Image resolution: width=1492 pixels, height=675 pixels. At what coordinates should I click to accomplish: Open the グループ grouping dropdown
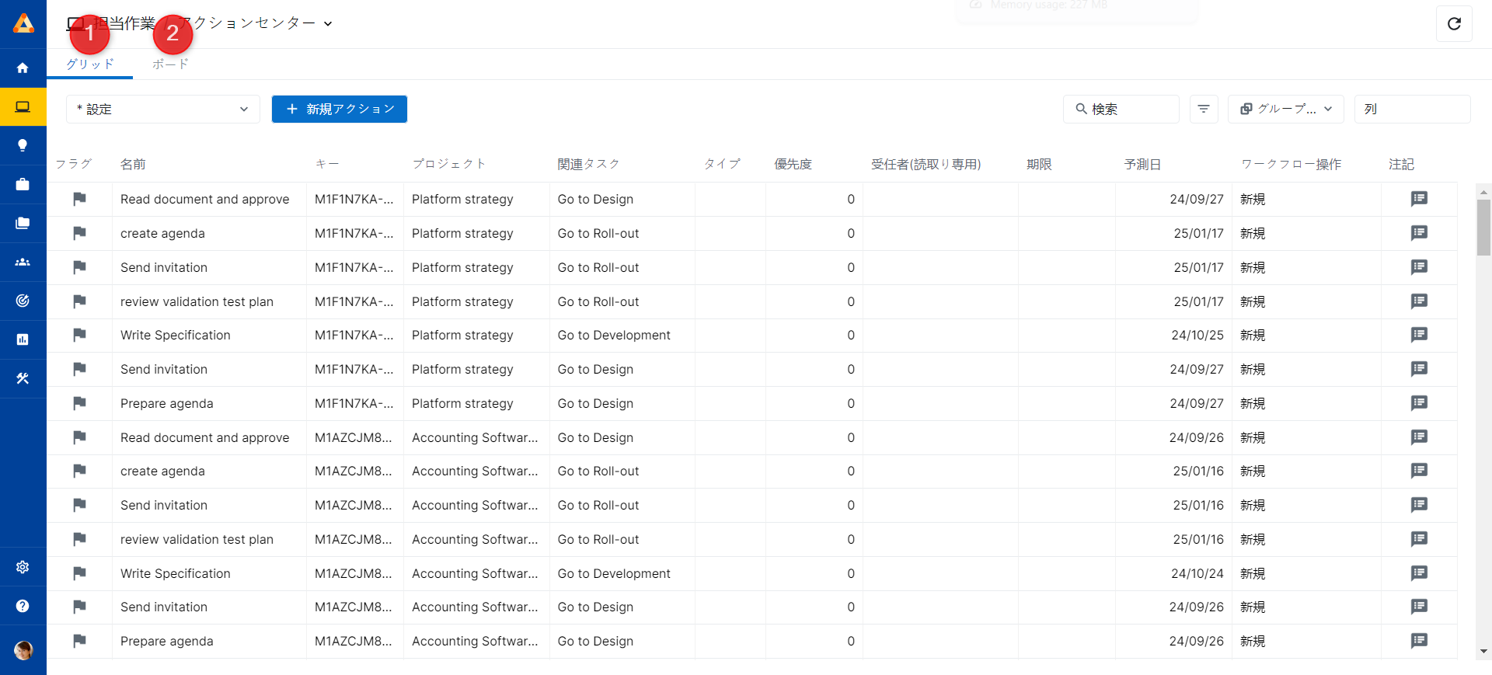(x=1286, y=110)
